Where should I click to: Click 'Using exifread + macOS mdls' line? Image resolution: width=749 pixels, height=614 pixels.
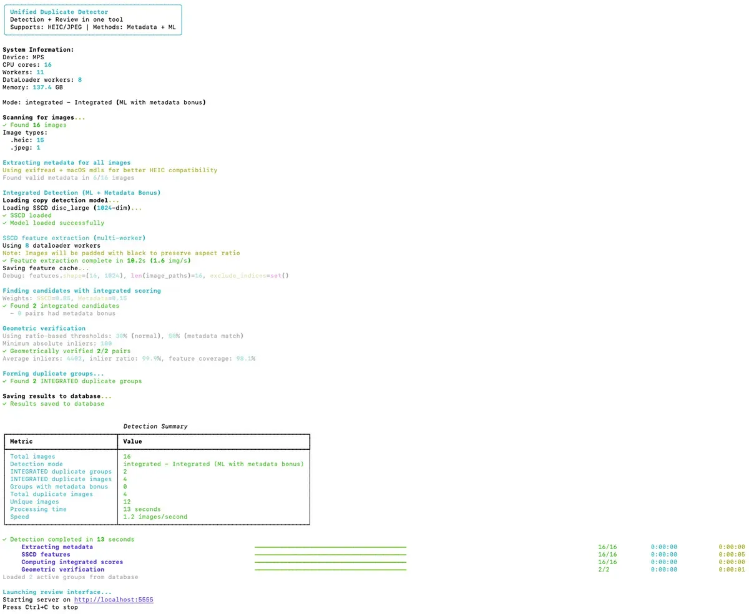110,170
